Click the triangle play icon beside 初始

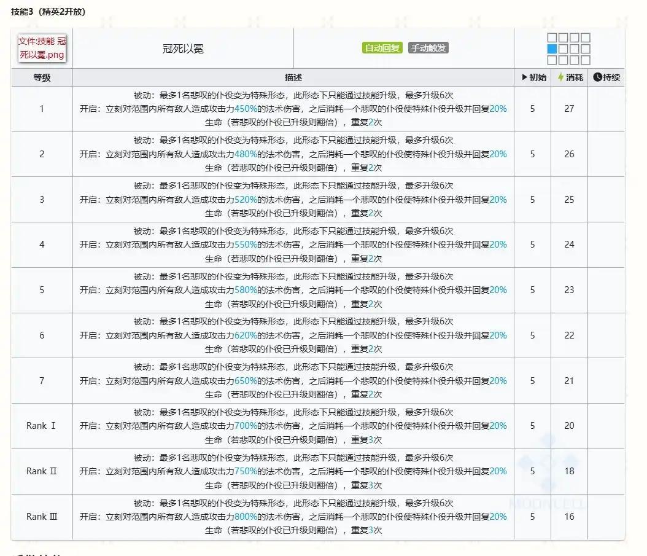tap(524, 77)
